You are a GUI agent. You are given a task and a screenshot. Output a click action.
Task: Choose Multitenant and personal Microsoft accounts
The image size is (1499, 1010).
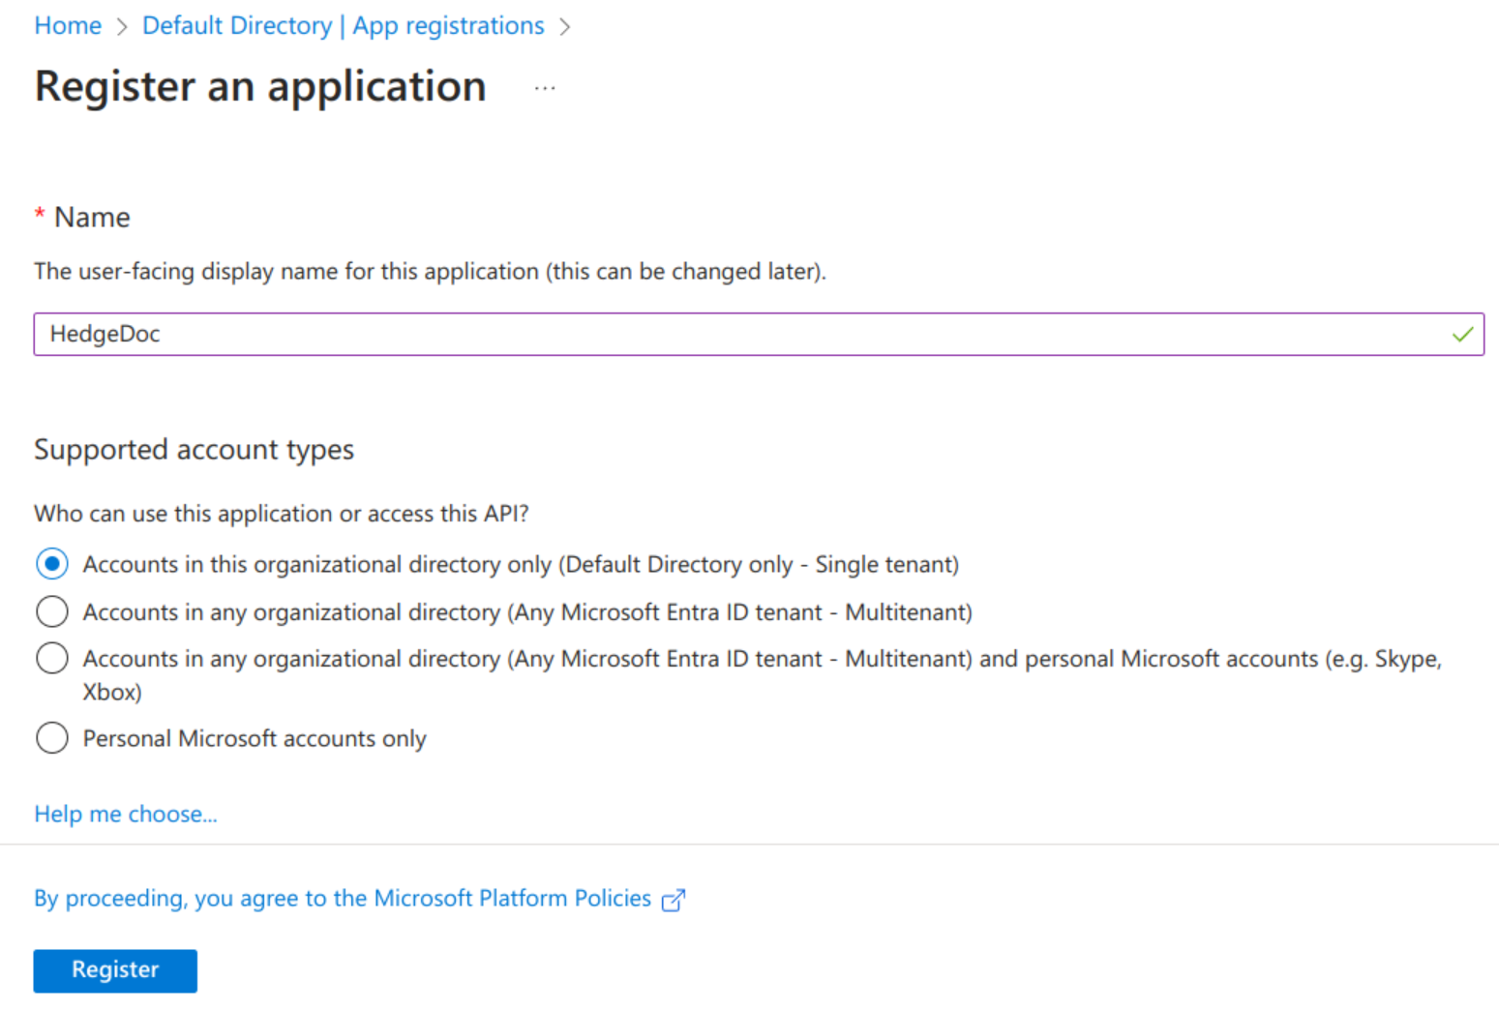(x=52, y=658)
